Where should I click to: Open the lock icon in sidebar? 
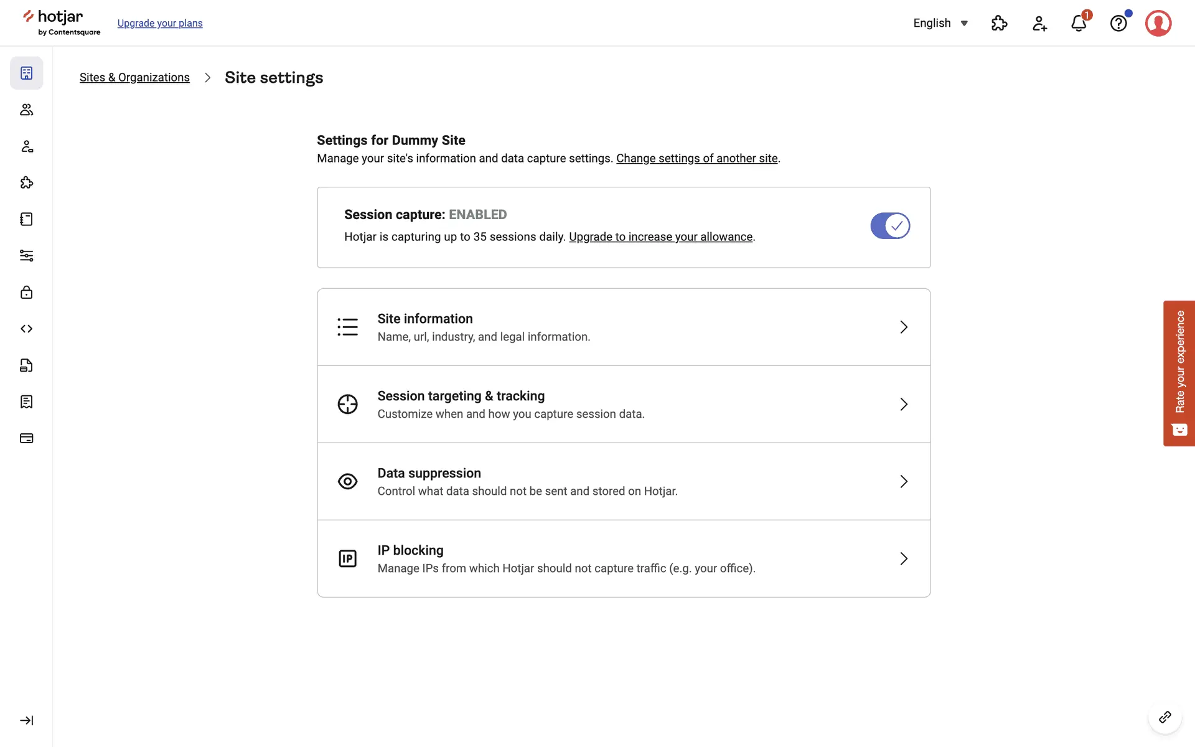tap(26, 292)
